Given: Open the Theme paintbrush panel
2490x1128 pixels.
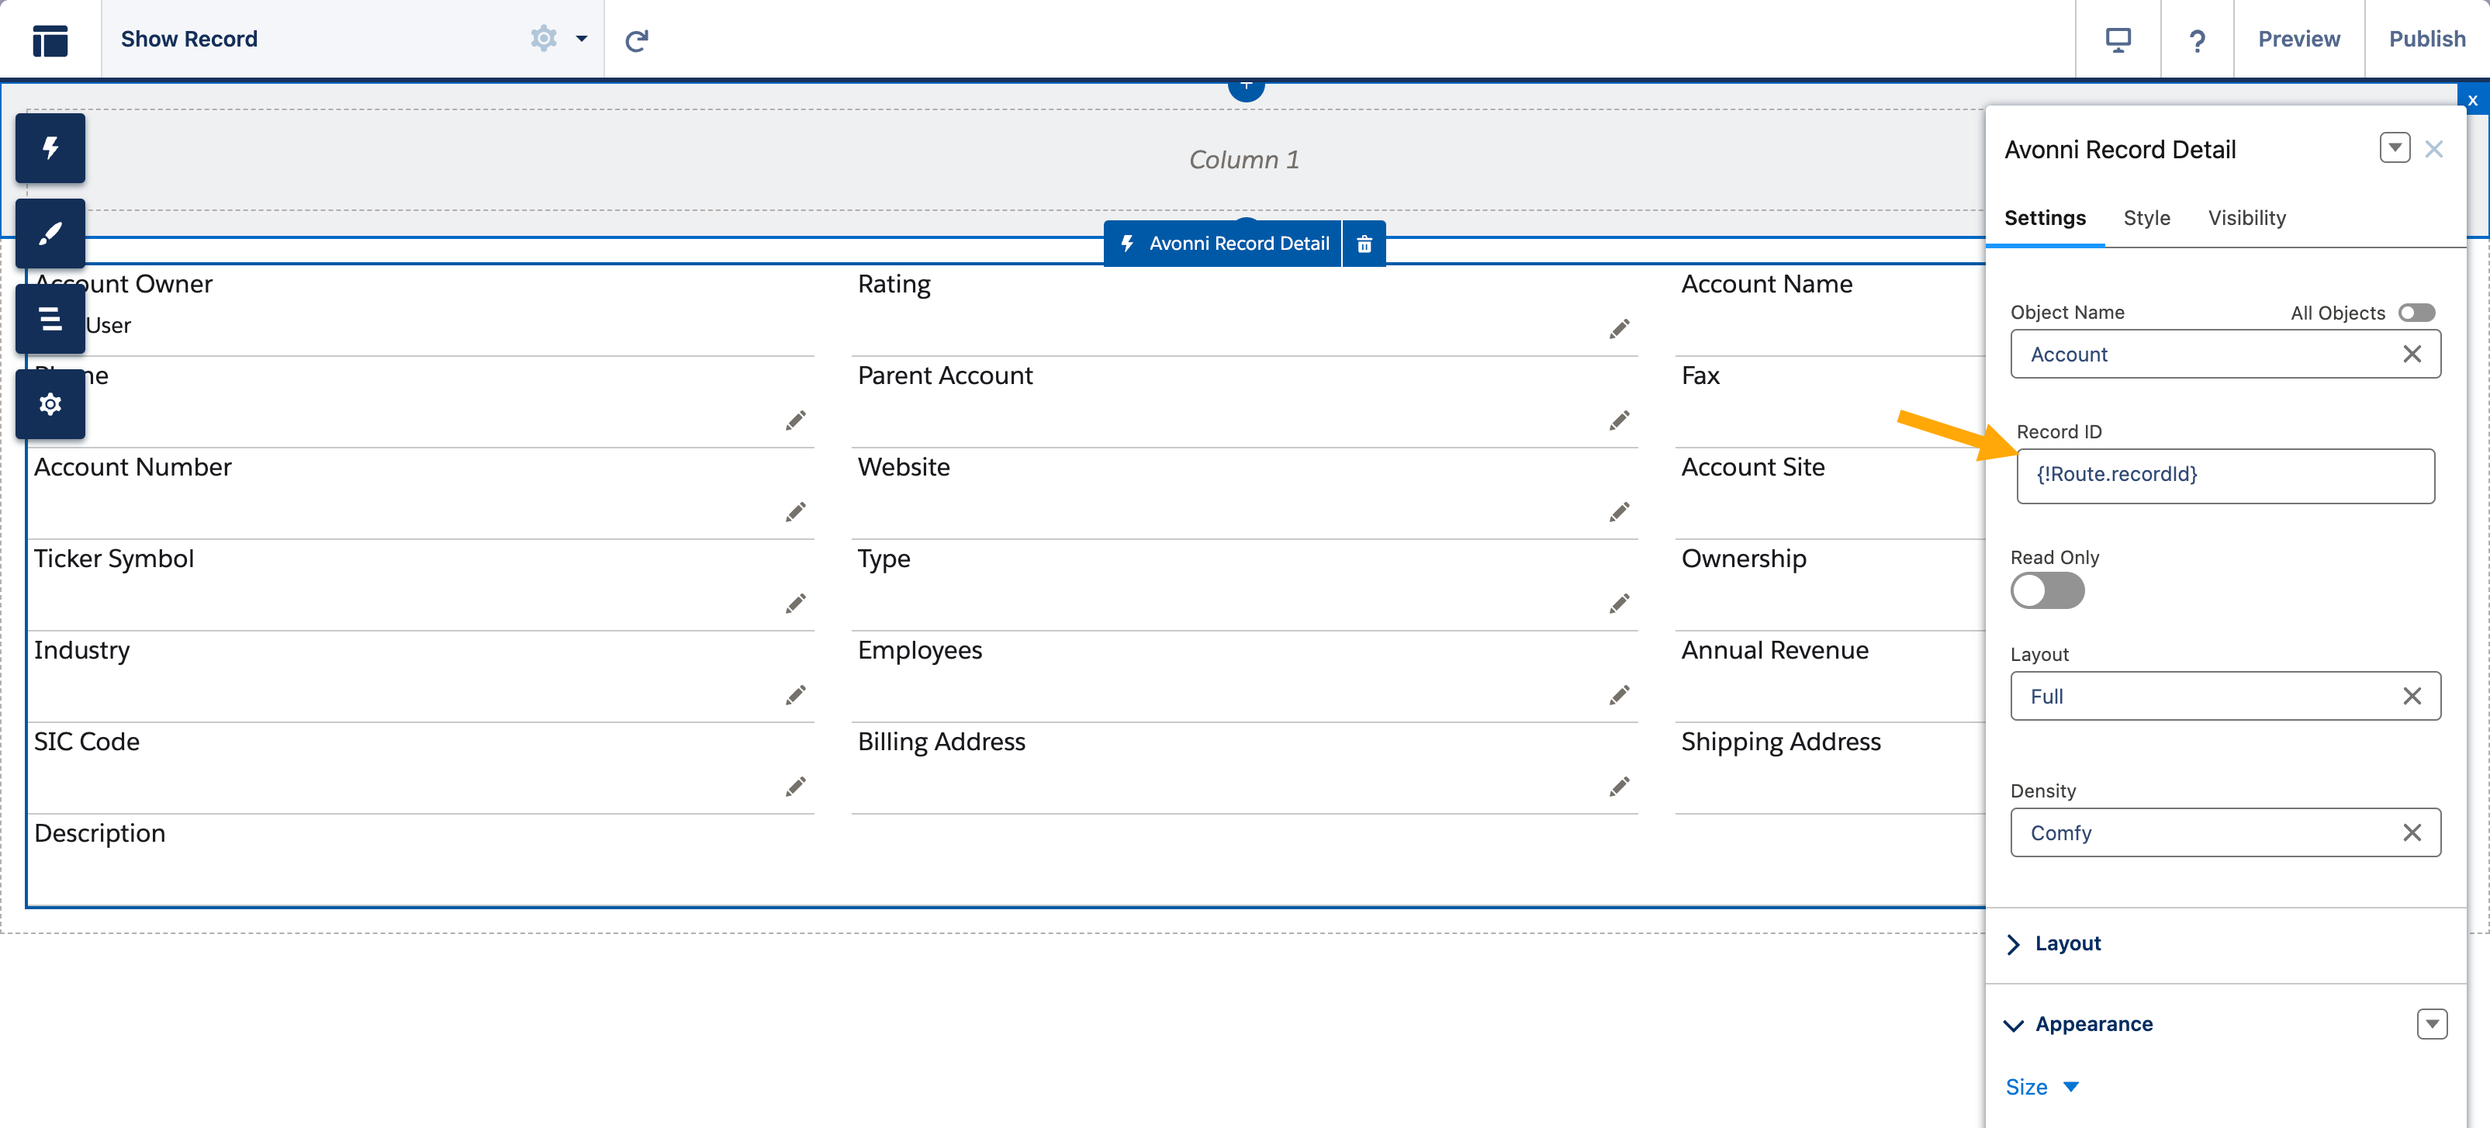Looking at the screenshot, I should click(x=50, y=233).
